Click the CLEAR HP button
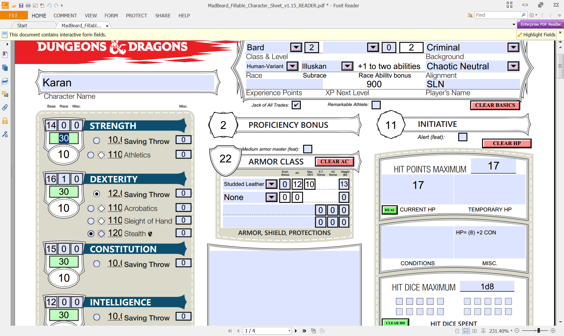Screen dimensions: 564x336 coord(507,143)
